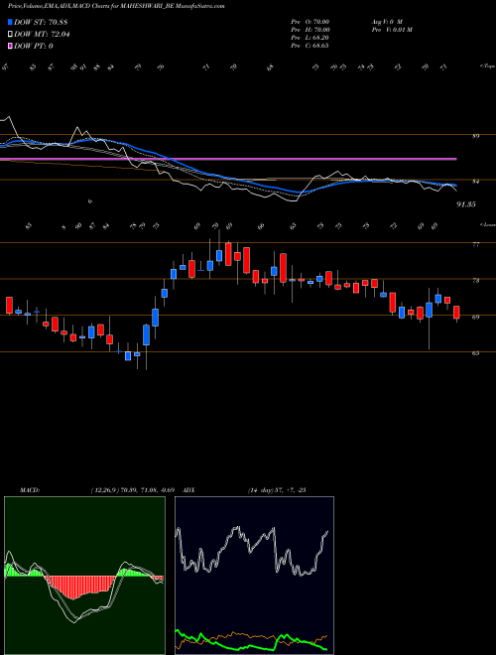496x655 pixels.
Task: Select the 'DOW MT: 72.04' label
Action: pyautogui.click(x=42, y=35)
